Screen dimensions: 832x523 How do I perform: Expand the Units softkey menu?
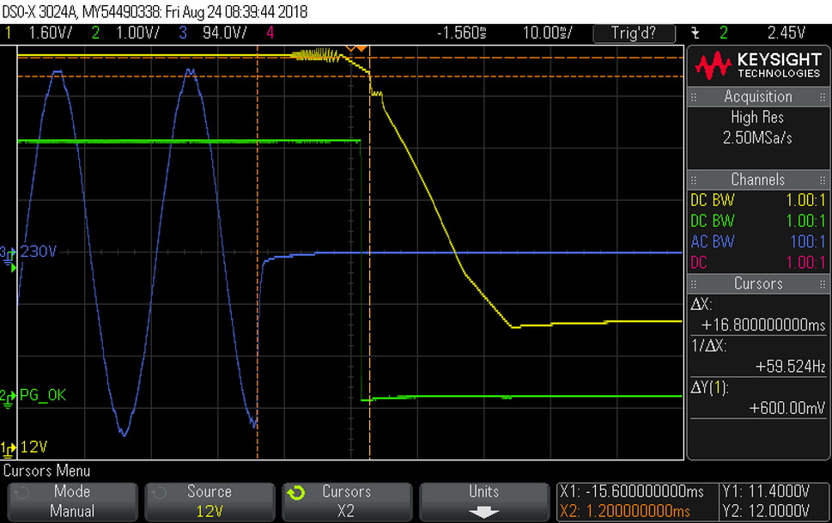[484, 502]
